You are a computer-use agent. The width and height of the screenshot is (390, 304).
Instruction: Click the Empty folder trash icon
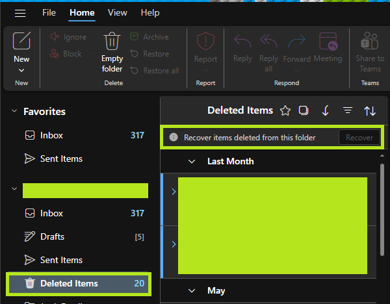(x=112, y=41)
